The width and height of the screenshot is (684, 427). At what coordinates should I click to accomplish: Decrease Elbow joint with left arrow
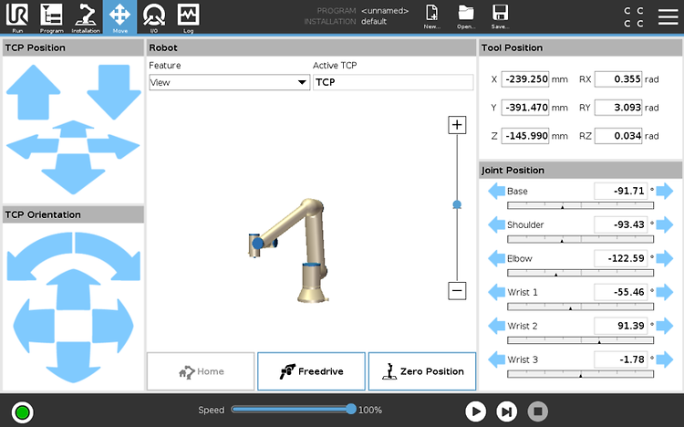(496, 258)
